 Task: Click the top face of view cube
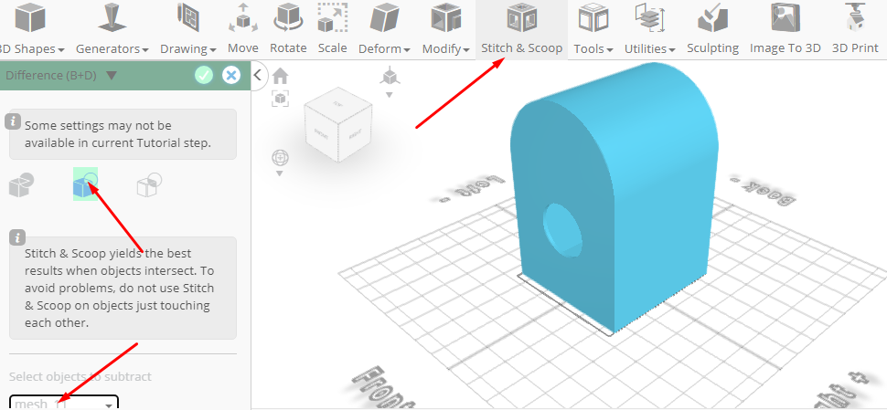click(338, 104)
